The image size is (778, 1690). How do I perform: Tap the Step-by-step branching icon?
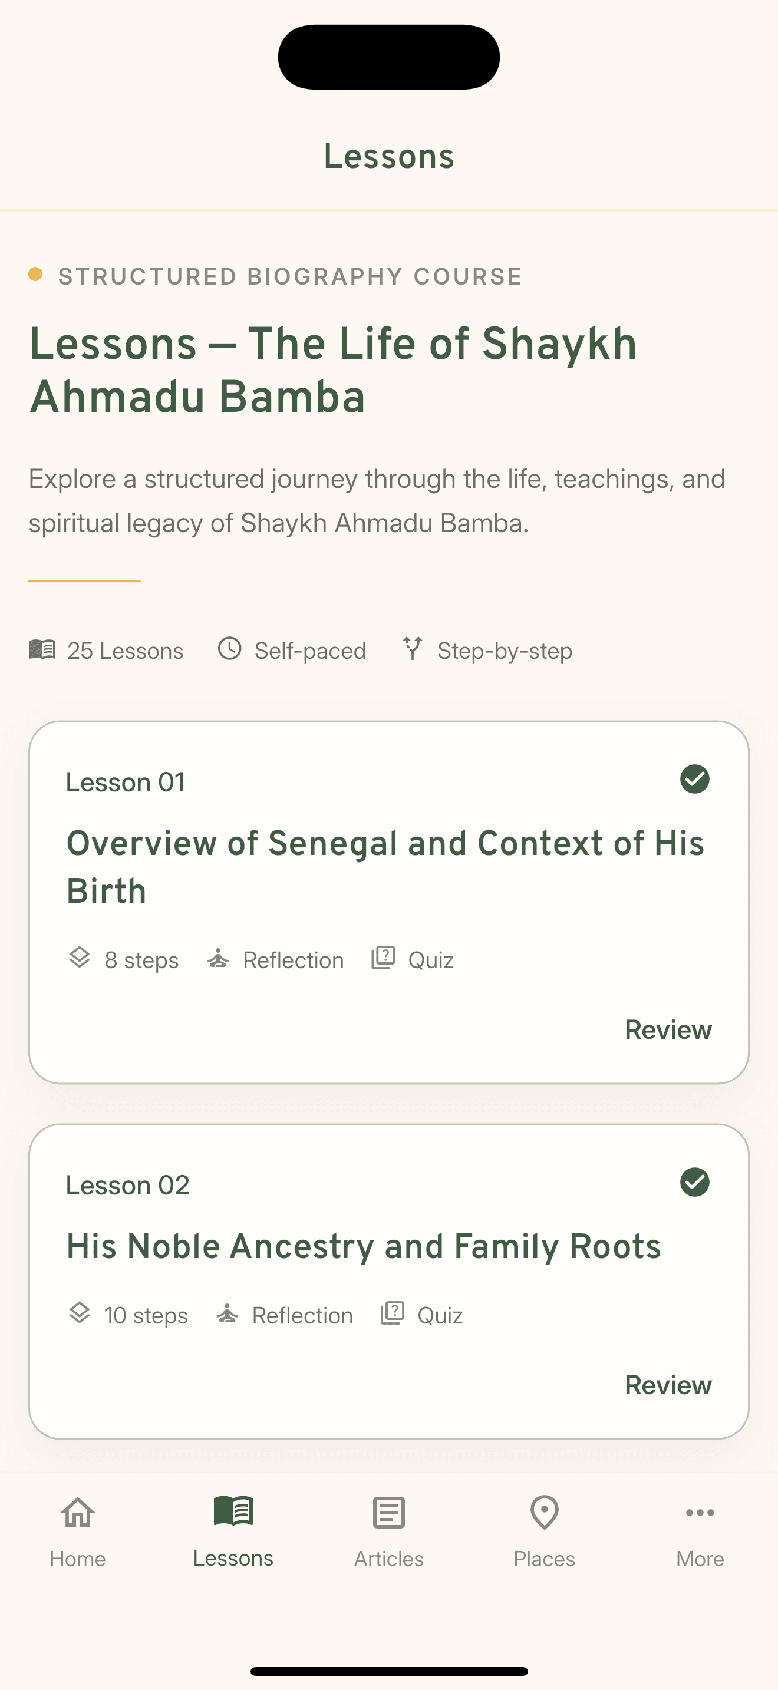click(412, 648)
